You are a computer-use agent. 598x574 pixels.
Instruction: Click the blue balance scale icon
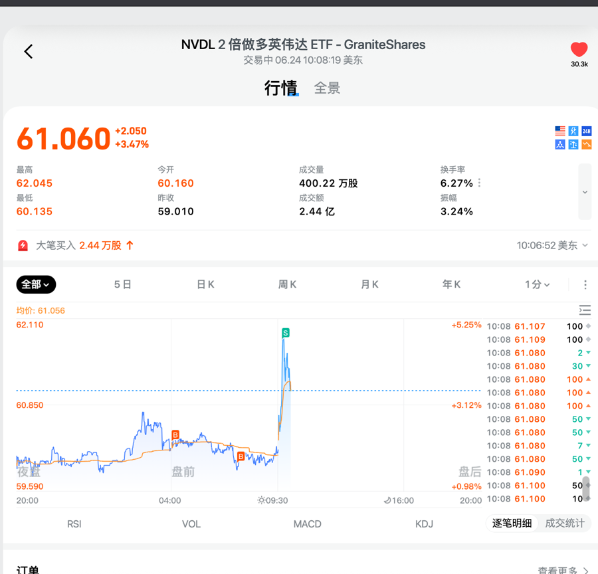573,144
